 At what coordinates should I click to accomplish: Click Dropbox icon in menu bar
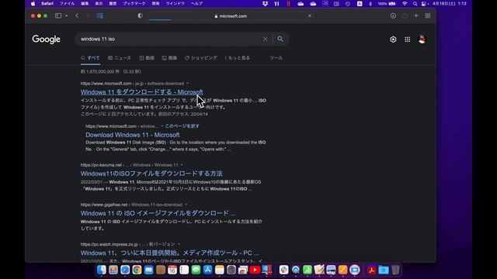[265, 3]
